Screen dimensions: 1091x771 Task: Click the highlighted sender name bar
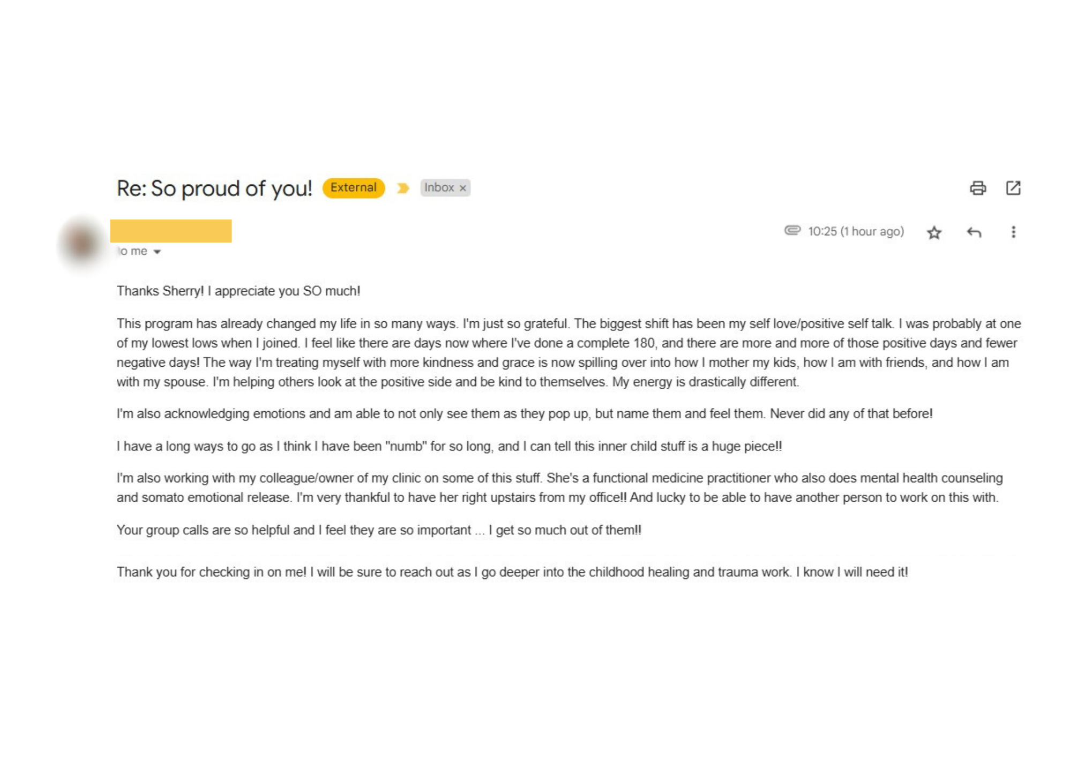click(170, 231)
